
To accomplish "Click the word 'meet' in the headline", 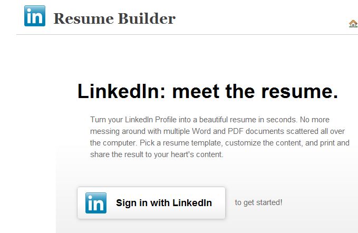I will point(196,92).
